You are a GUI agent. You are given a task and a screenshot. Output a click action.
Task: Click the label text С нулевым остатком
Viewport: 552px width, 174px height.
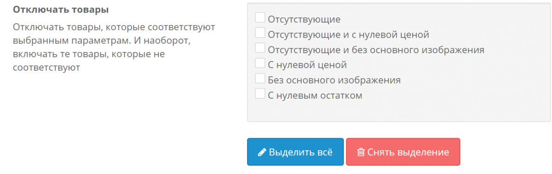click(x=315, y=95)
